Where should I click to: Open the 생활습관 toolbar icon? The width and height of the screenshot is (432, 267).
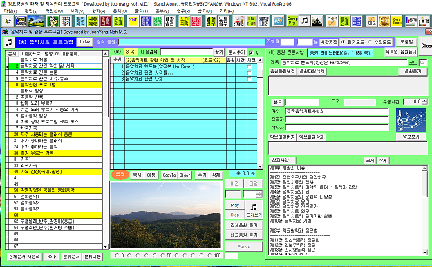tap(169, 21)
